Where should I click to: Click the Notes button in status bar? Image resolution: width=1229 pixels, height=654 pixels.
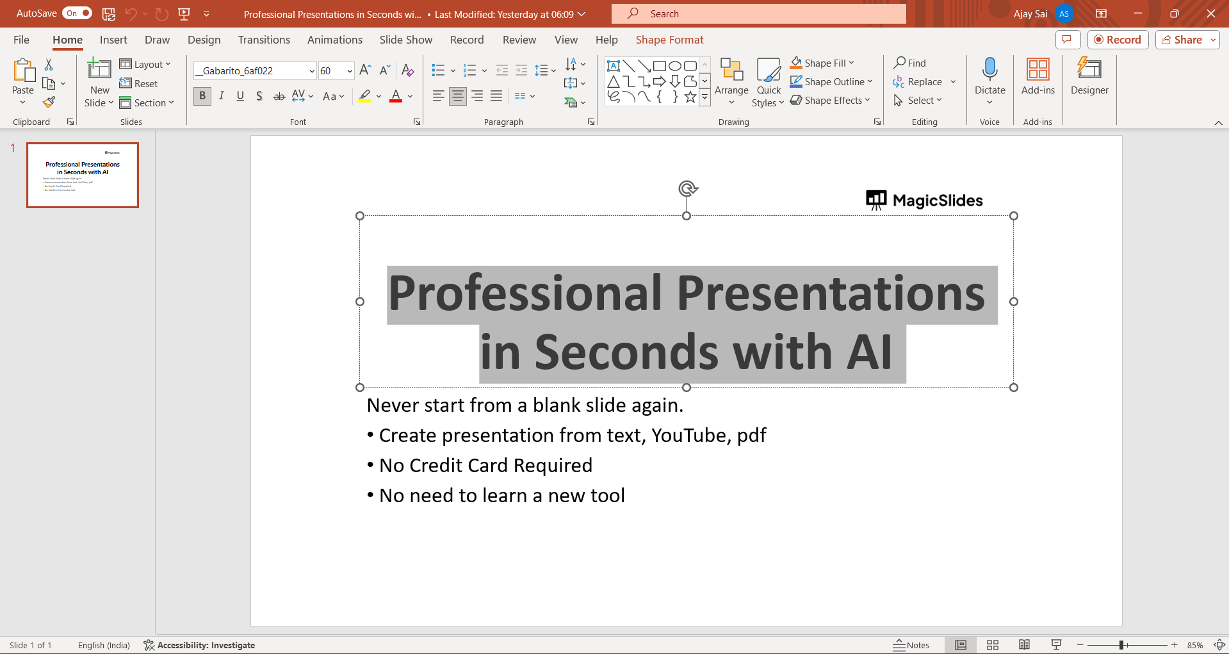pos(911,645)
